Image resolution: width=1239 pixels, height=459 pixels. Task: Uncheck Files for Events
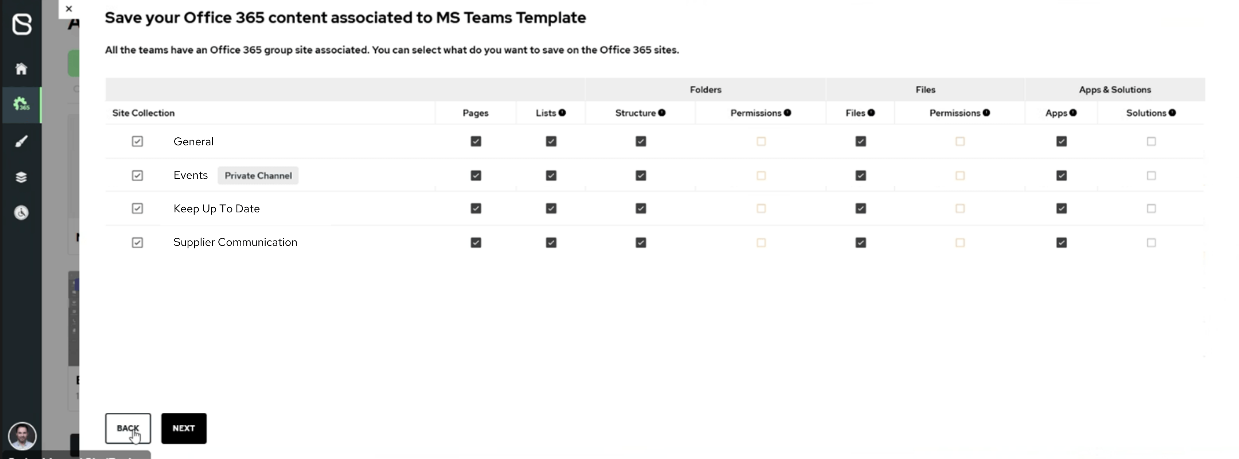(x=861, y=176)
